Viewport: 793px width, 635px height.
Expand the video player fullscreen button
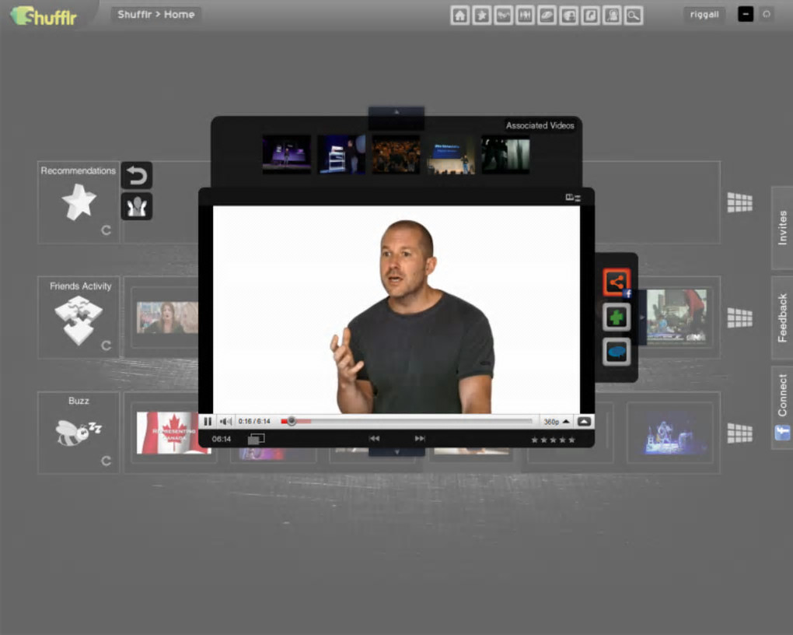584,421
